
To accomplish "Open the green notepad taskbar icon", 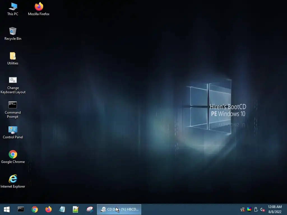I will coord(76,209).
